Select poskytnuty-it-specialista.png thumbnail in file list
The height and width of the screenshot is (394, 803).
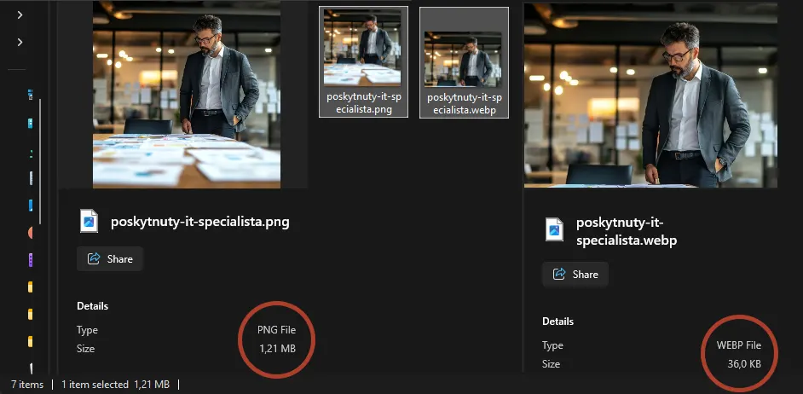[363, 61]
